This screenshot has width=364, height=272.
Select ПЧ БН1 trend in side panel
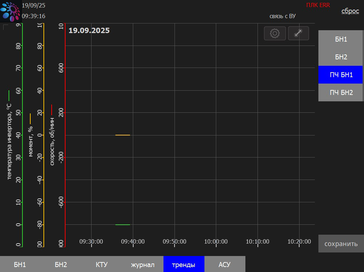[x=340, y=75]
